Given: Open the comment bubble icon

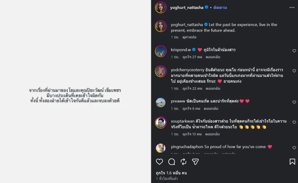Looking at the screenshot, I should tap(172, 161).
